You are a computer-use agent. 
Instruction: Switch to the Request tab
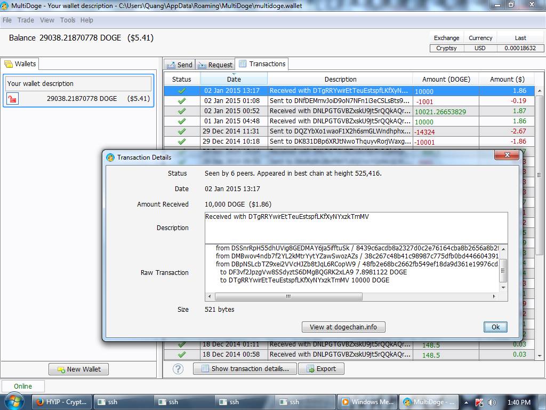click(x=215, y=65)
